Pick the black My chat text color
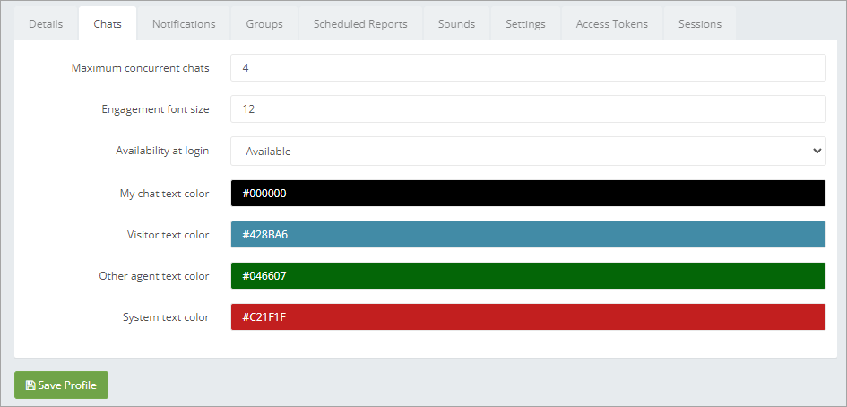Viewport: 847px width, 407px height. click(528, 194)
